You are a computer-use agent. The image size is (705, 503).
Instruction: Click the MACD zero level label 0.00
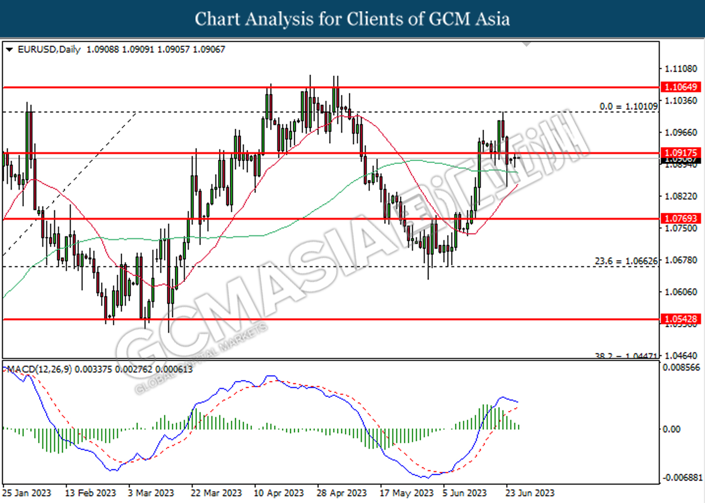pyautogui.click(x=671, y=429)
